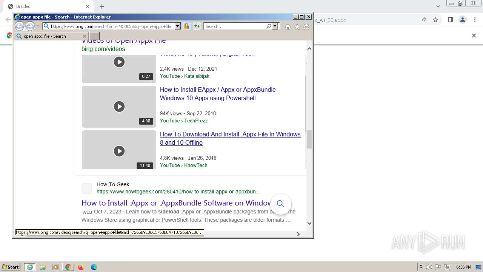
Task: Click the IE search magnifier icon
Action: pos(269,26)
